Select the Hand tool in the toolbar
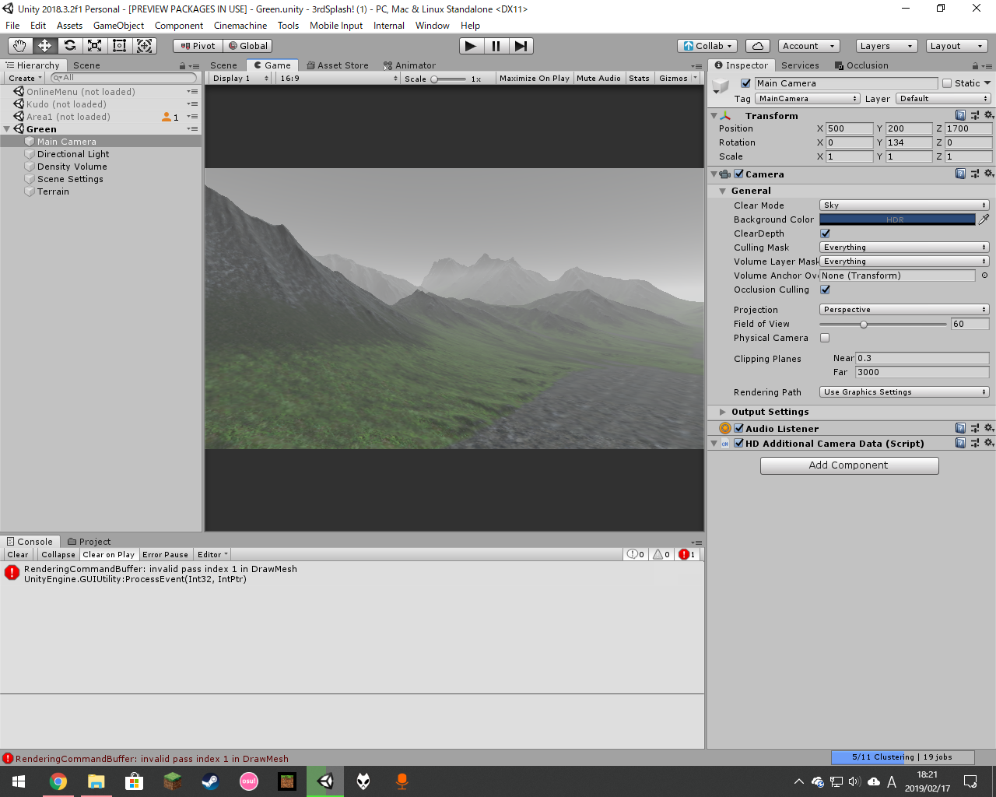Screen dimensions: 996x797 coord(19,46)
